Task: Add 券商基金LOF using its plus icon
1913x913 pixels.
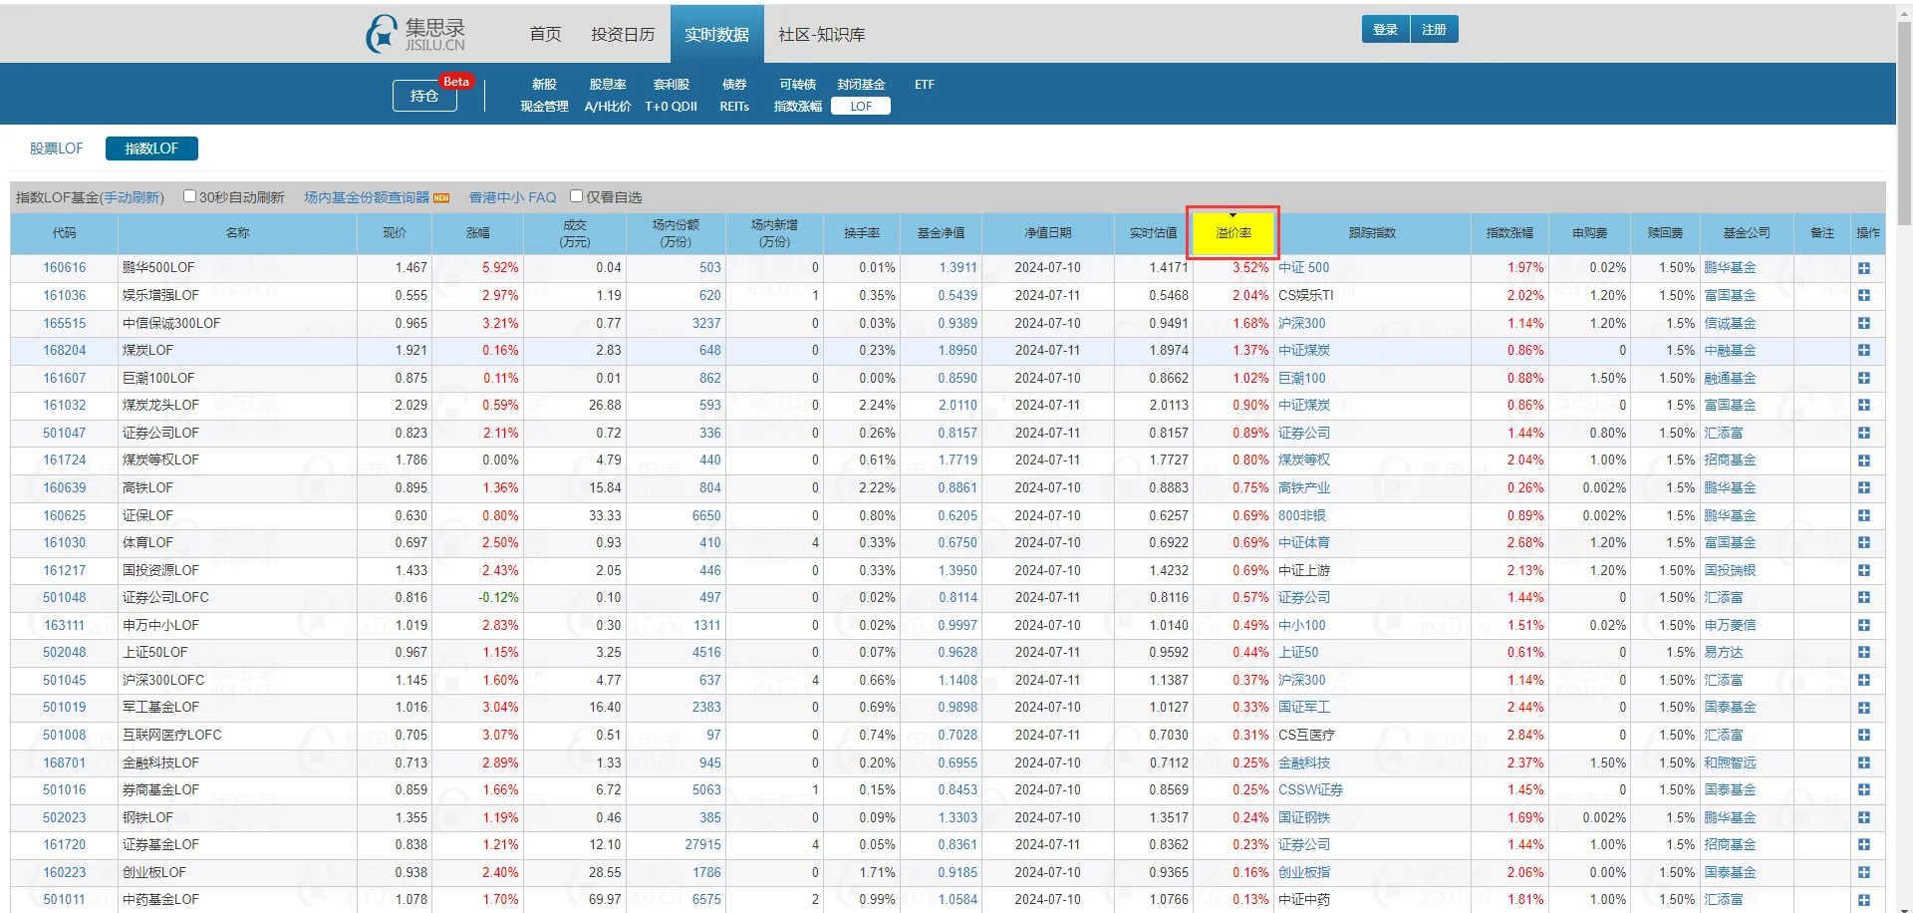Action: (1863, 790)
